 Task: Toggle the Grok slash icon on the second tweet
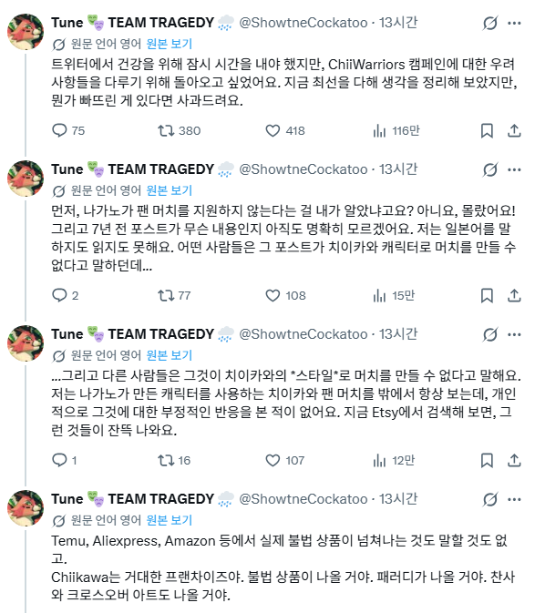tap(490, 169)
